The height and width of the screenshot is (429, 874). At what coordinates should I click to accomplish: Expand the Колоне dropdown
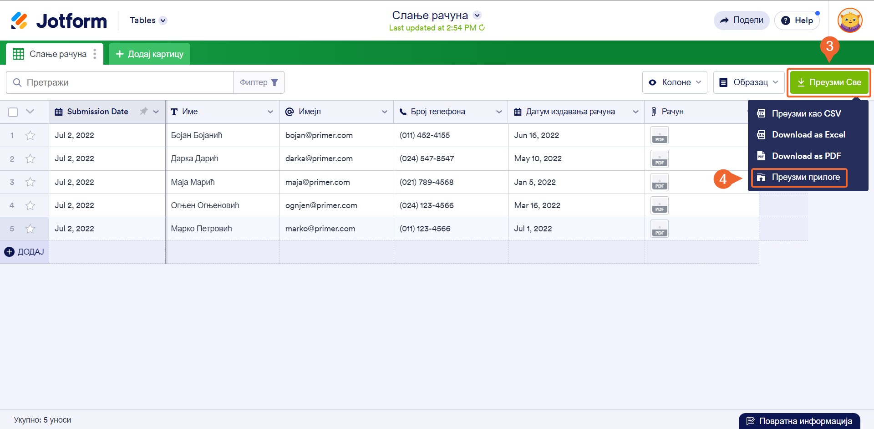pyautogui.click(x=675, y=82)
